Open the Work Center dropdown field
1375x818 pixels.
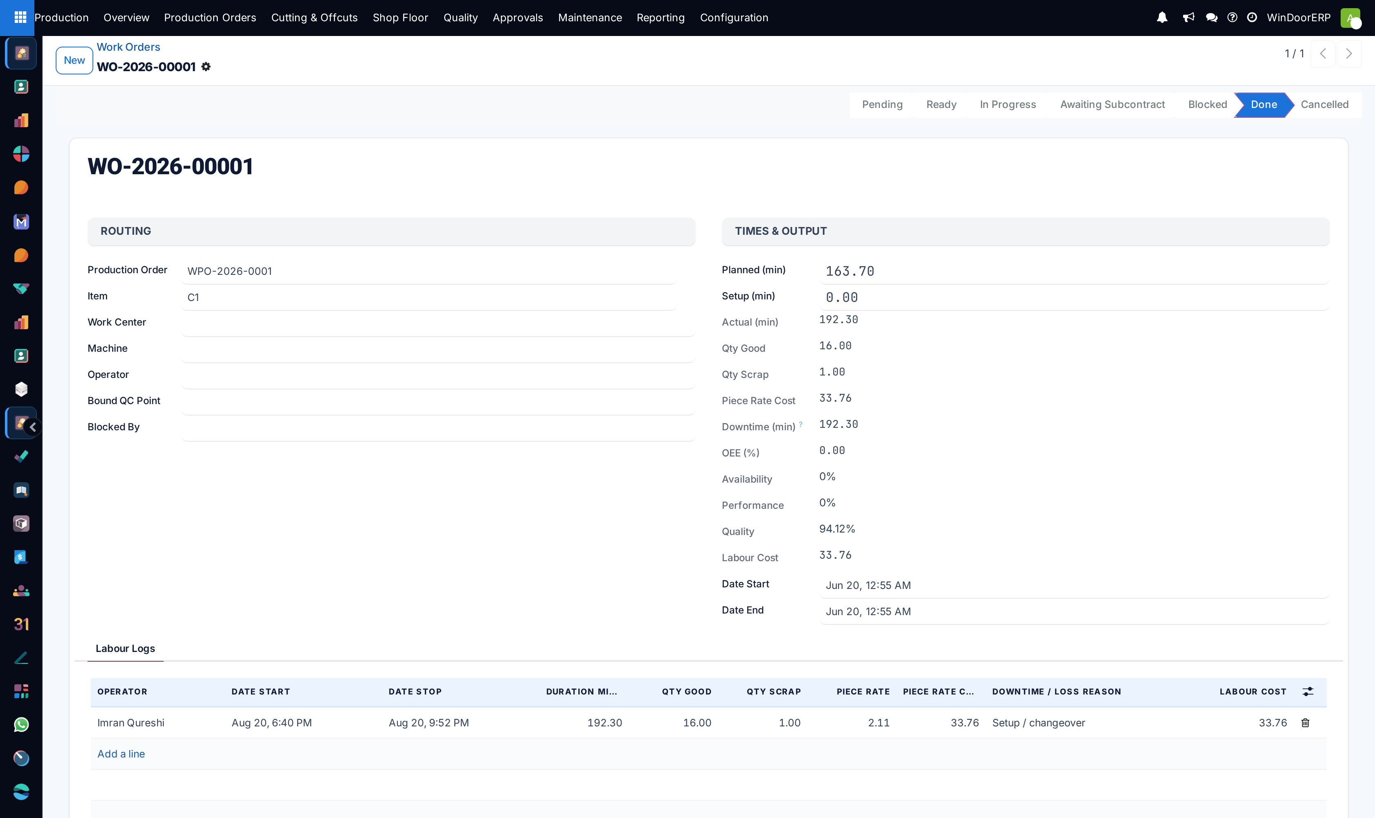coord(438,324)
